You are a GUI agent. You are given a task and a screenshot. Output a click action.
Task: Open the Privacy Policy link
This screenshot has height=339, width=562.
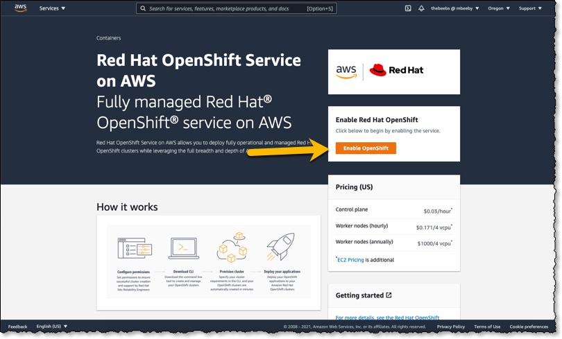click(451, 327)
